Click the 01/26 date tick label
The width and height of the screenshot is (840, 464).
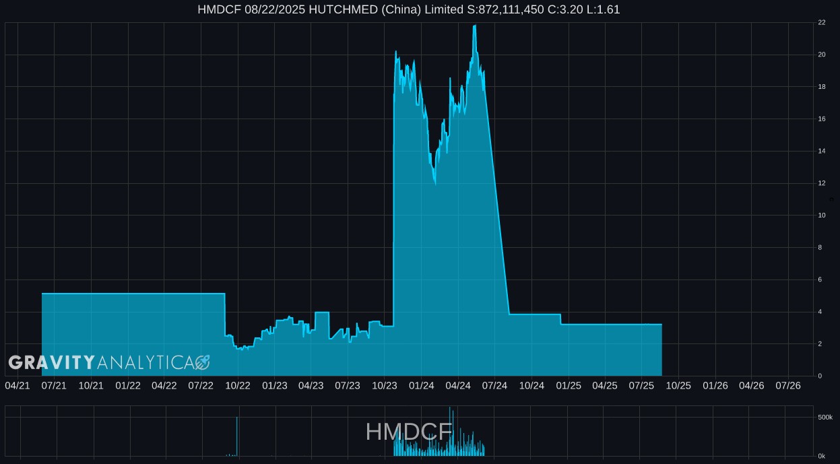[x=715, y=385]
